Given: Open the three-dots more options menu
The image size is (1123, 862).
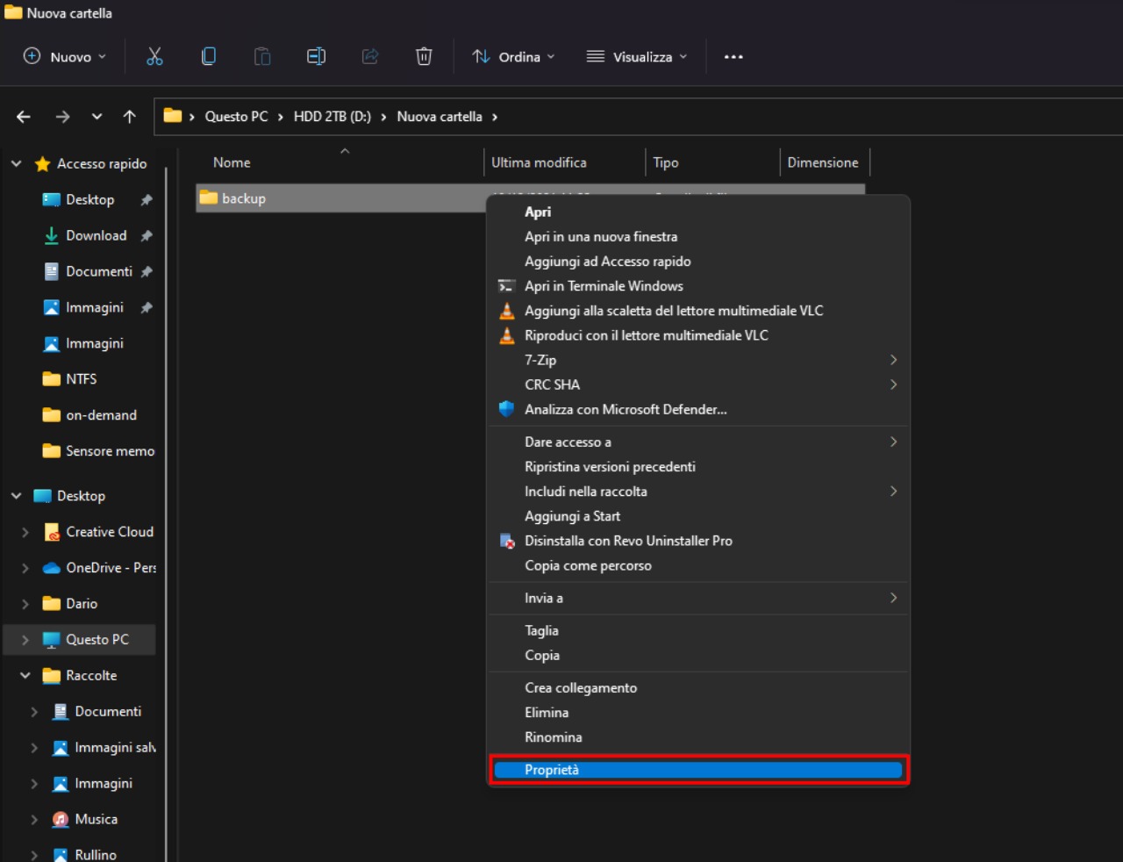Looking at the screenshot, I should click(x=733, y=56).
